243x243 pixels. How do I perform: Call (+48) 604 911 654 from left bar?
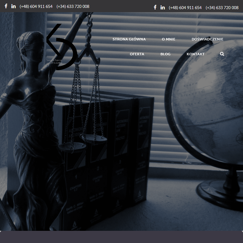(36, 6)
